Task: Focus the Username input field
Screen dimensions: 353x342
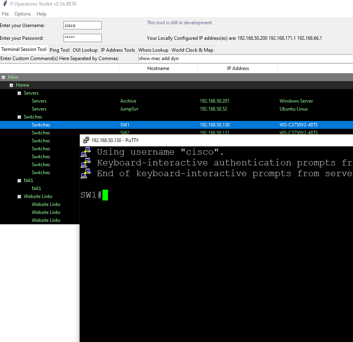Action: click(x=83, y=25)
